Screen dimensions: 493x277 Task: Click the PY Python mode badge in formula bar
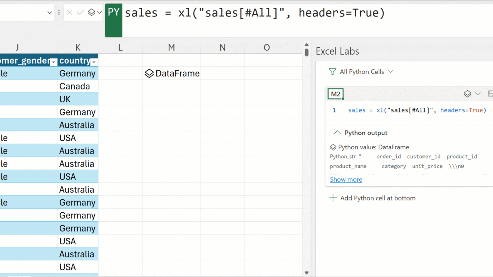pyautogui.click(x=114, y=13)
